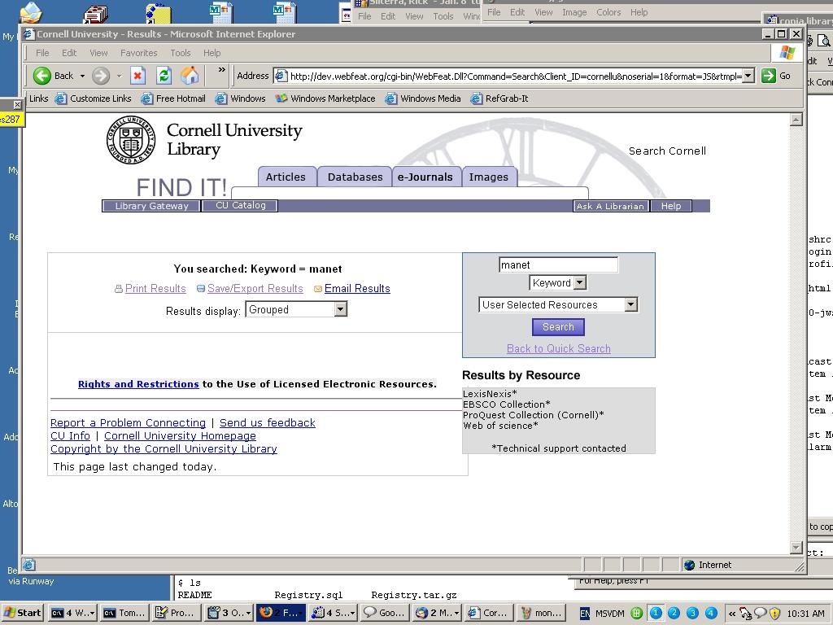Switch to the Articles tab

pos(286,177)
